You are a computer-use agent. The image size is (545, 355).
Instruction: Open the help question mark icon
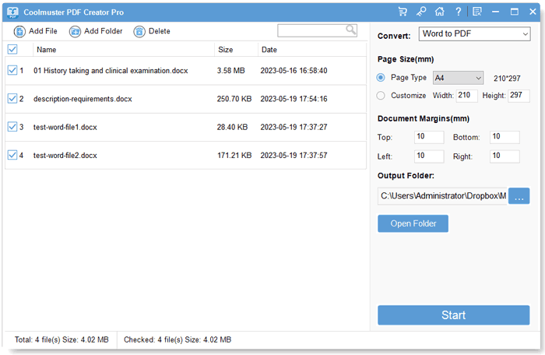point(459,12)
